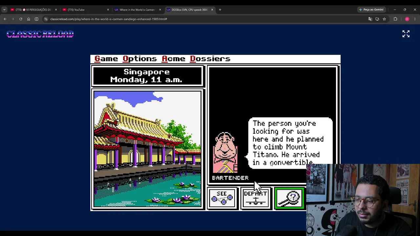This screenshot has width=420, height=236.
Task: Switch to the '(770) YouTube' tab
Action: click(x=85, y=10)
